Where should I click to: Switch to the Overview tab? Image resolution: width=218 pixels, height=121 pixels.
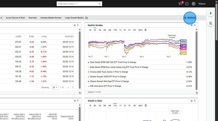click(33, 18)
